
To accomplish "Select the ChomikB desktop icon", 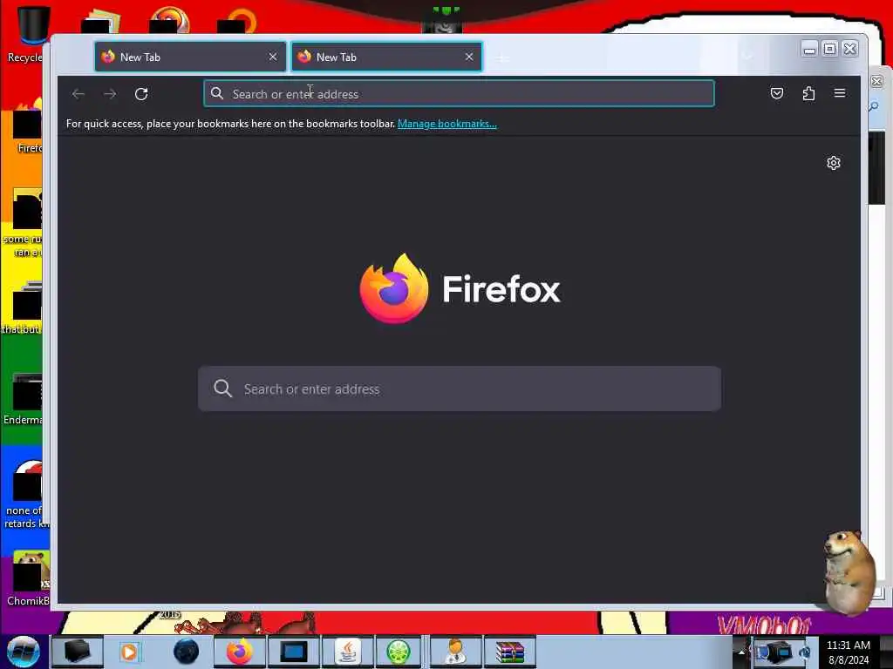I will click(29, 578).
